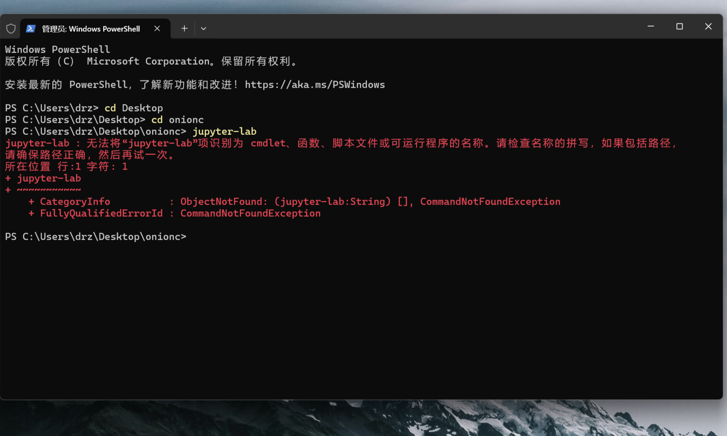This screenshot has width=727, height=436.
Task: Click the 'cd onionc' command text
Action: pos(178,120)
